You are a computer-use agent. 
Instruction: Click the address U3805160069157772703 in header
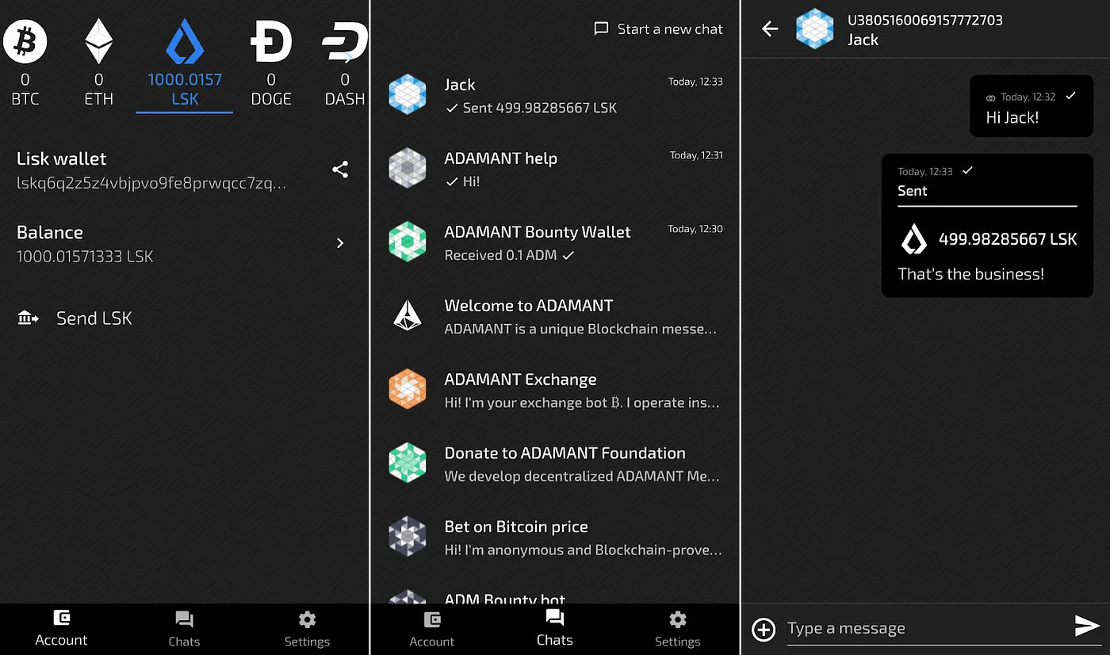925,20
